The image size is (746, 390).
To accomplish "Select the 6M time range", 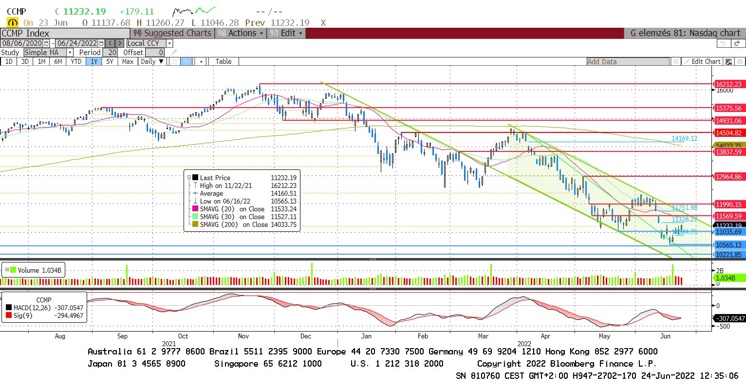I will [x=58, y=61].
